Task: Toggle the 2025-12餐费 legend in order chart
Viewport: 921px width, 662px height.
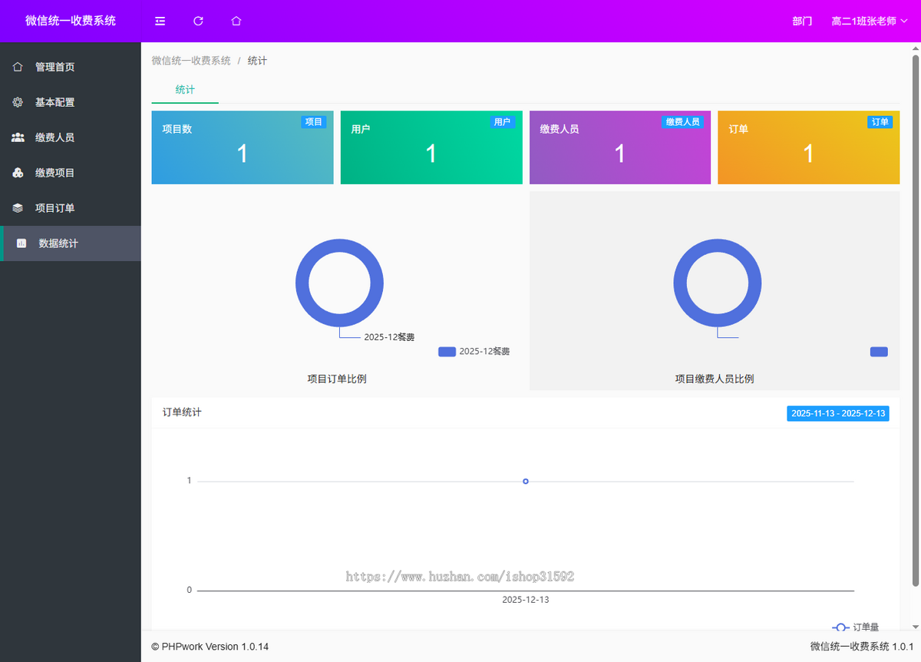Action: pos(474,352)
